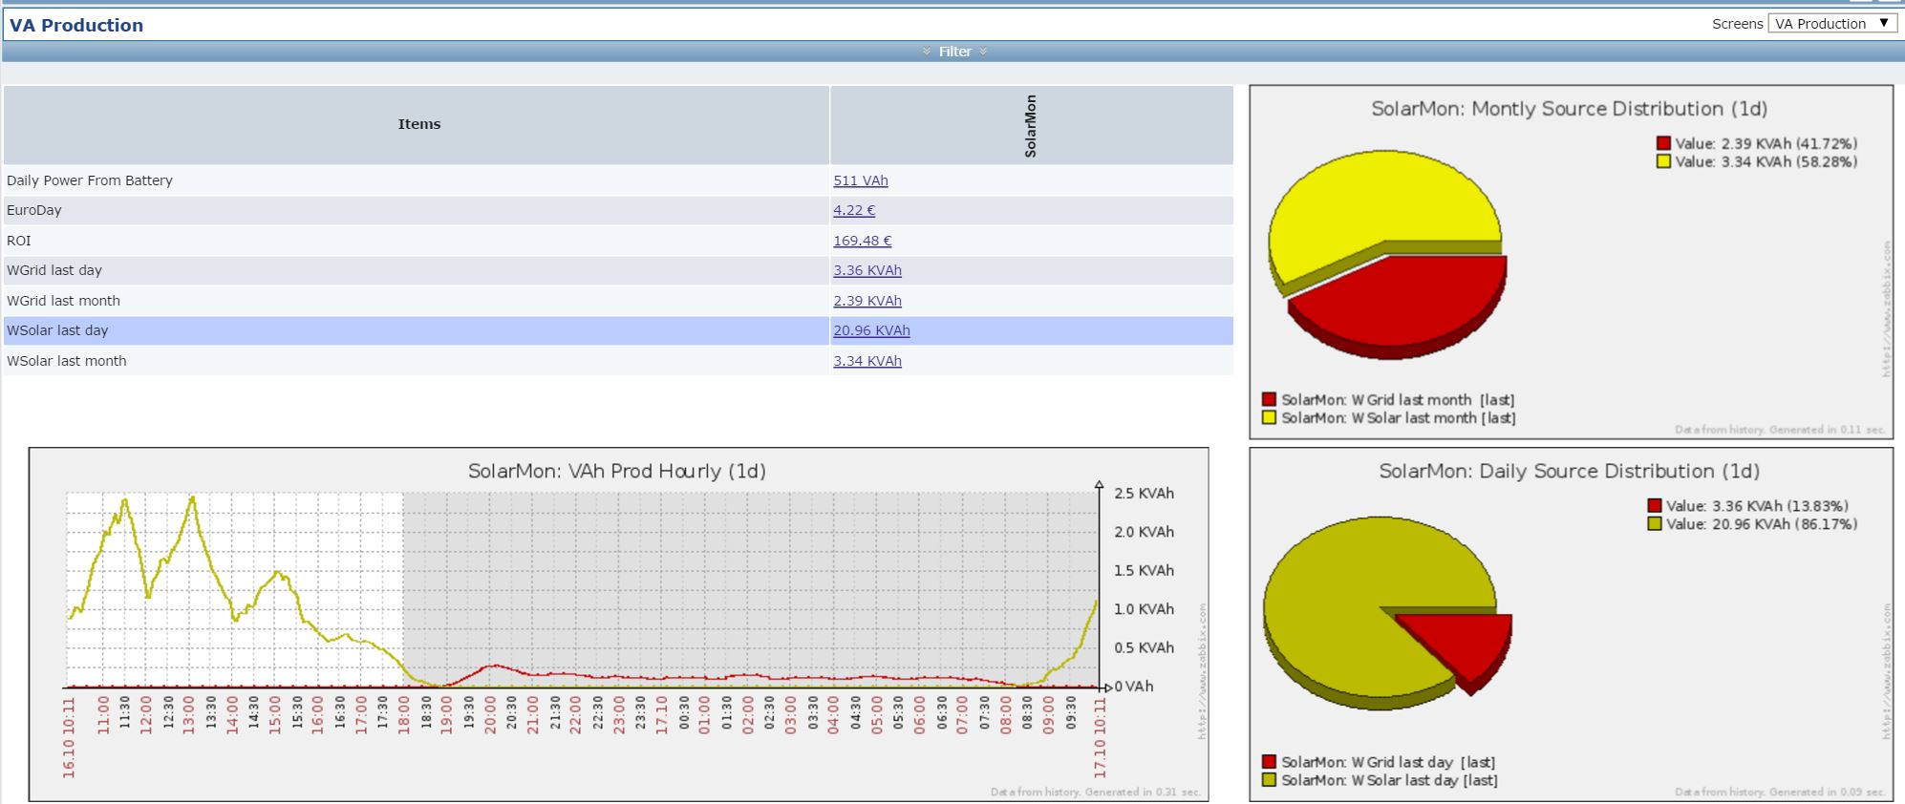Click the red swatch beside WGrid last month legend

[1269, 399]
